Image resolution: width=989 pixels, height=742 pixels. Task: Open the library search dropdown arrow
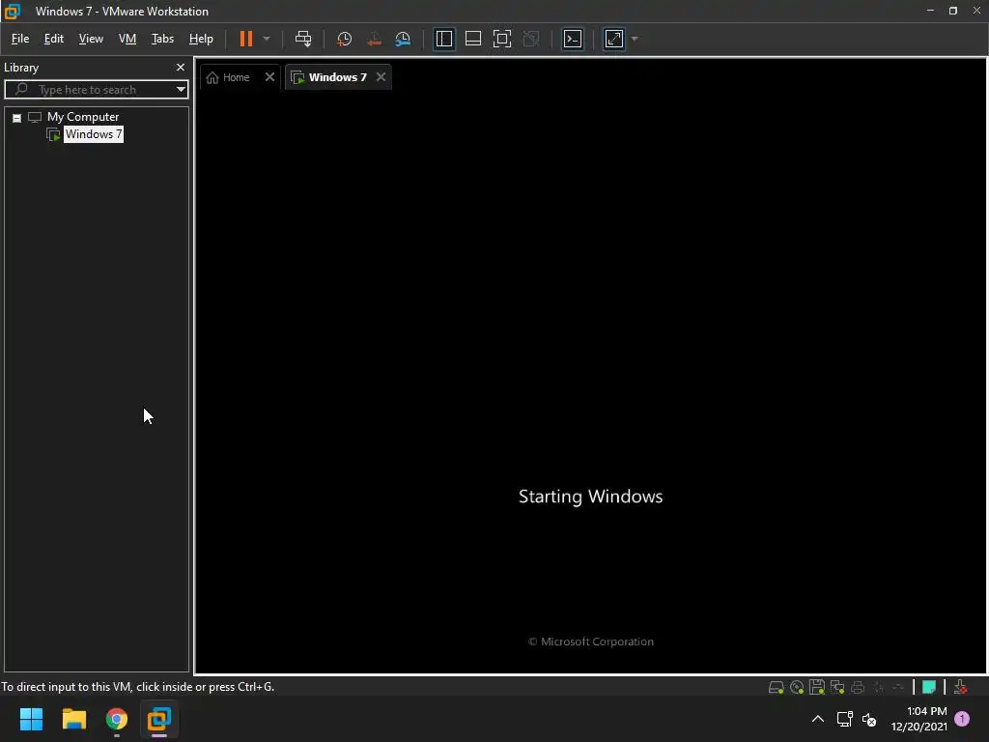point(181,90)
